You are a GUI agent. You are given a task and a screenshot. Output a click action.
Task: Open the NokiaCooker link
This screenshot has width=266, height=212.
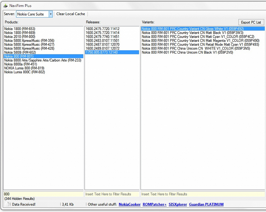click(130, 204)
